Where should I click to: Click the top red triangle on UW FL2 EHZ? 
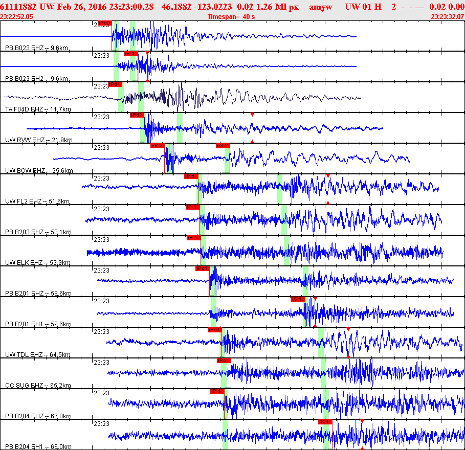tap(328, 176)
